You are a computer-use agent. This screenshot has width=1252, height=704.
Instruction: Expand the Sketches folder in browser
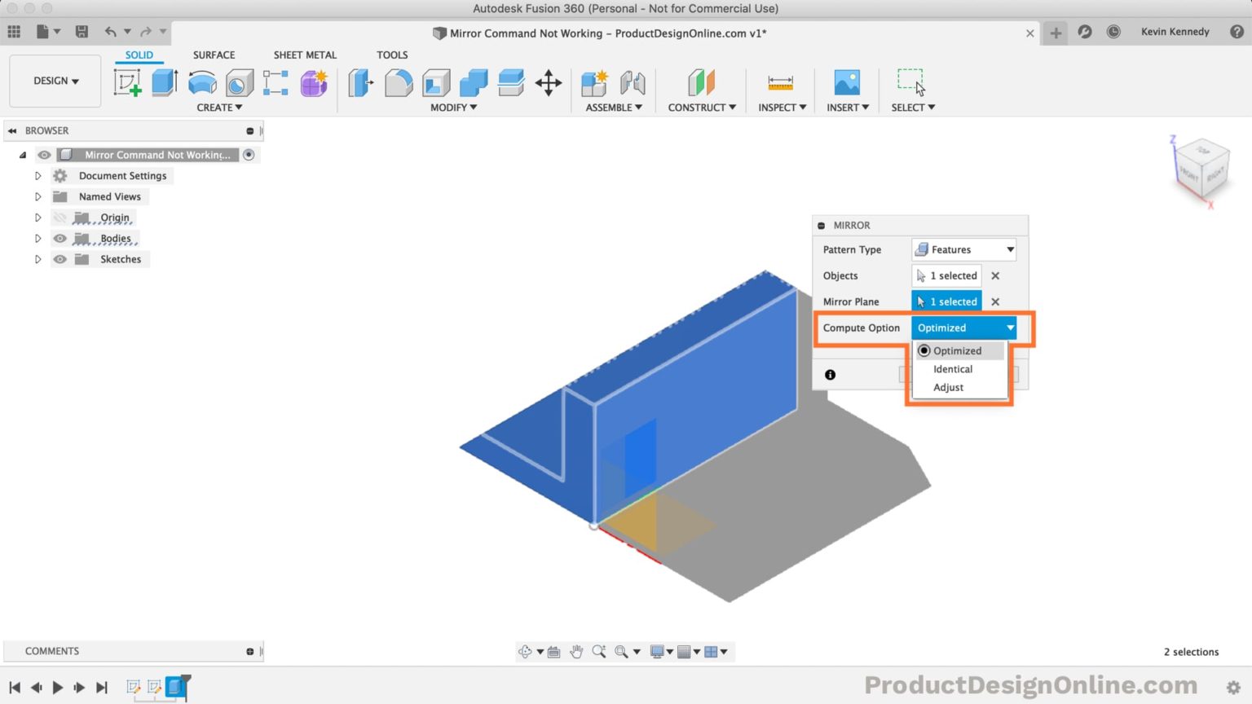click(x=37, y=258)
